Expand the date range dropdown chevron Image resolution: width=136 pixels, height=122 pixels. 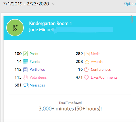pos(54,4)
